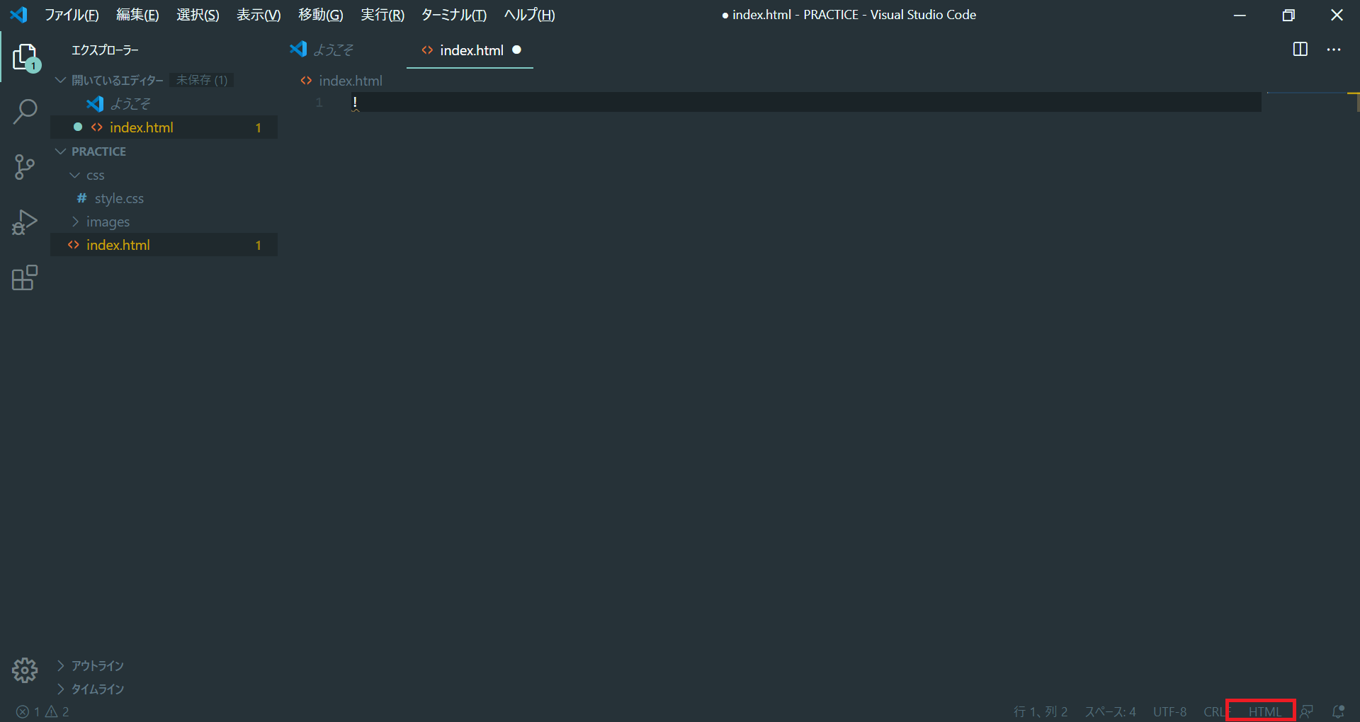This screenshot has width=1360, height=722.
Task: Change language mode via HTML
Action: (1264, 711)
